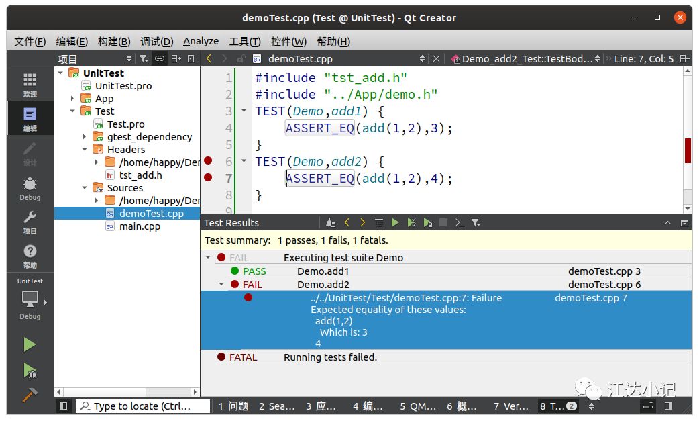699x421 pixels.
Task: Go to next test result item
Action: click(x=362, y=222)
